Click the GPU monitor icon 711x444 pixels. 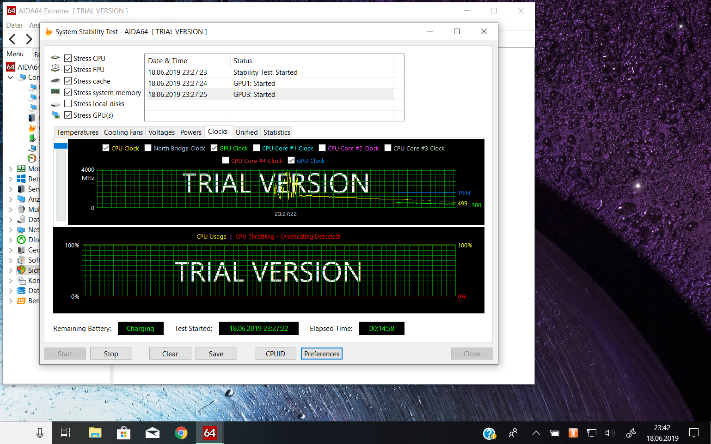(55, 115)
